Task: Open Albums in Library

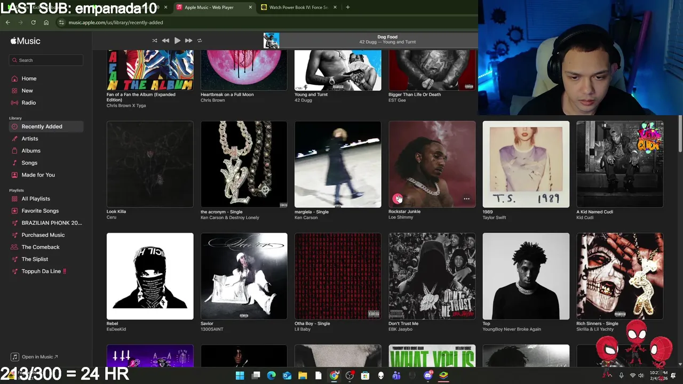Action: 31,151
